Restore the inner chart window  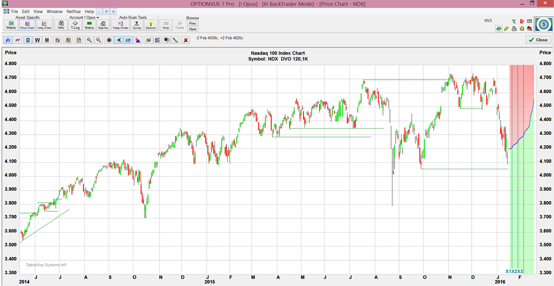point(105,11)
